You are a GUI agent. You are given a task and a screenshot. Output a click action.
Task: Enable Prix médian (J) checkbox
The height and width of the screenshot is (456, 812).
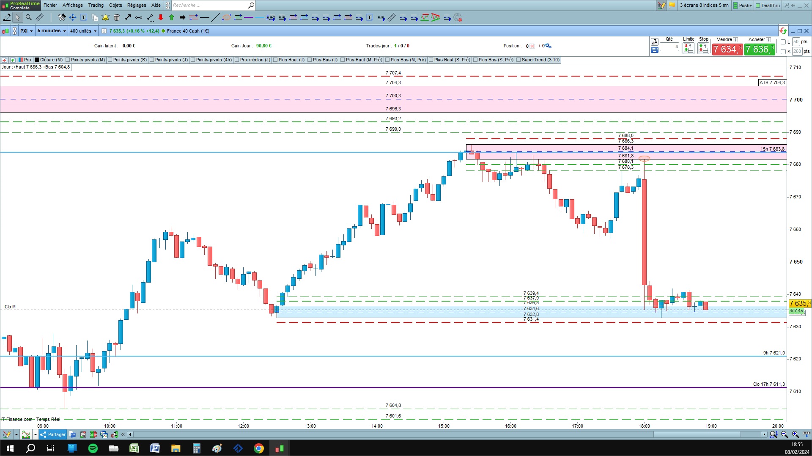237,60
